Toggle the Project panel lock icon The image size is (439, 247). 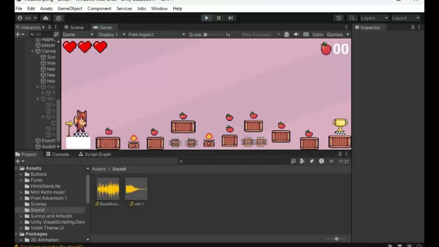pos(340,154)
